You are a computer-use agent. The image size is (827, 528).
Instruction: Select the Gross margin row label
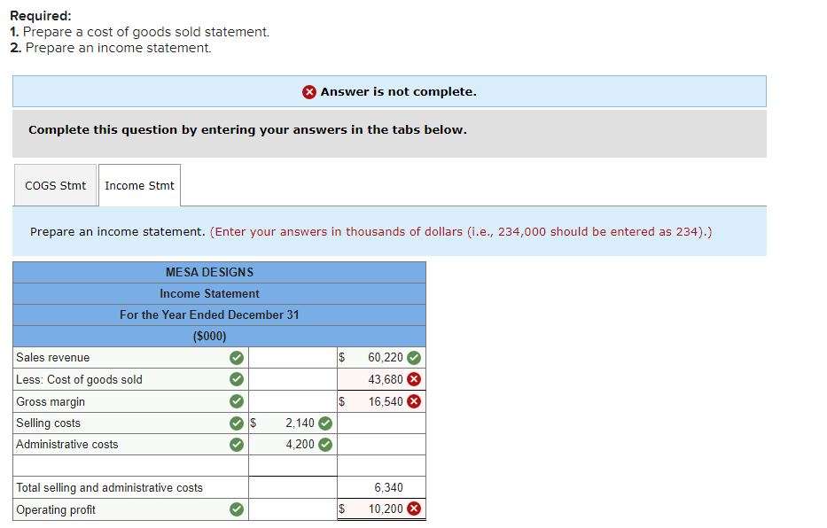click(x=51, y=401)
